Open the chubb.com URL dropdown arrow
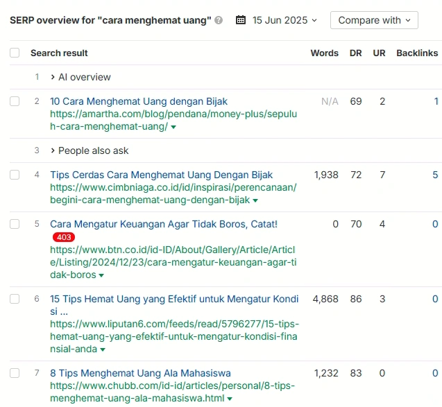 230,399
